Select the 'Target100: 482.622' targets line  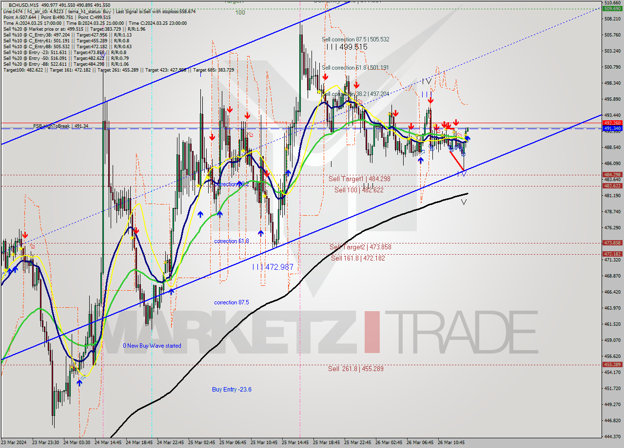(x=118, y=70)
